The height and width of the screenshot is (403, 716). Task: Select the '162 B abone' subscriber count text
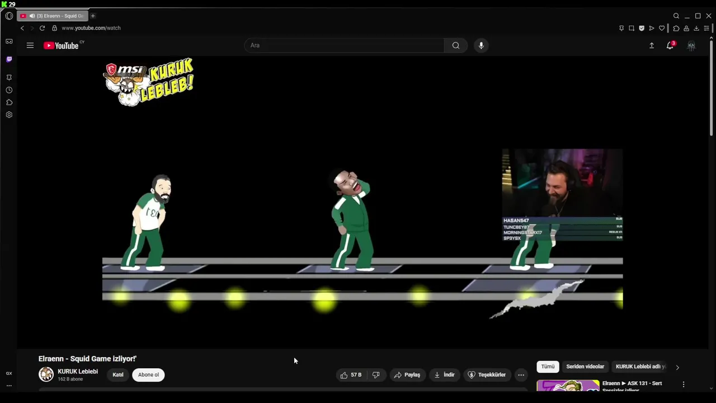(70, 379)
